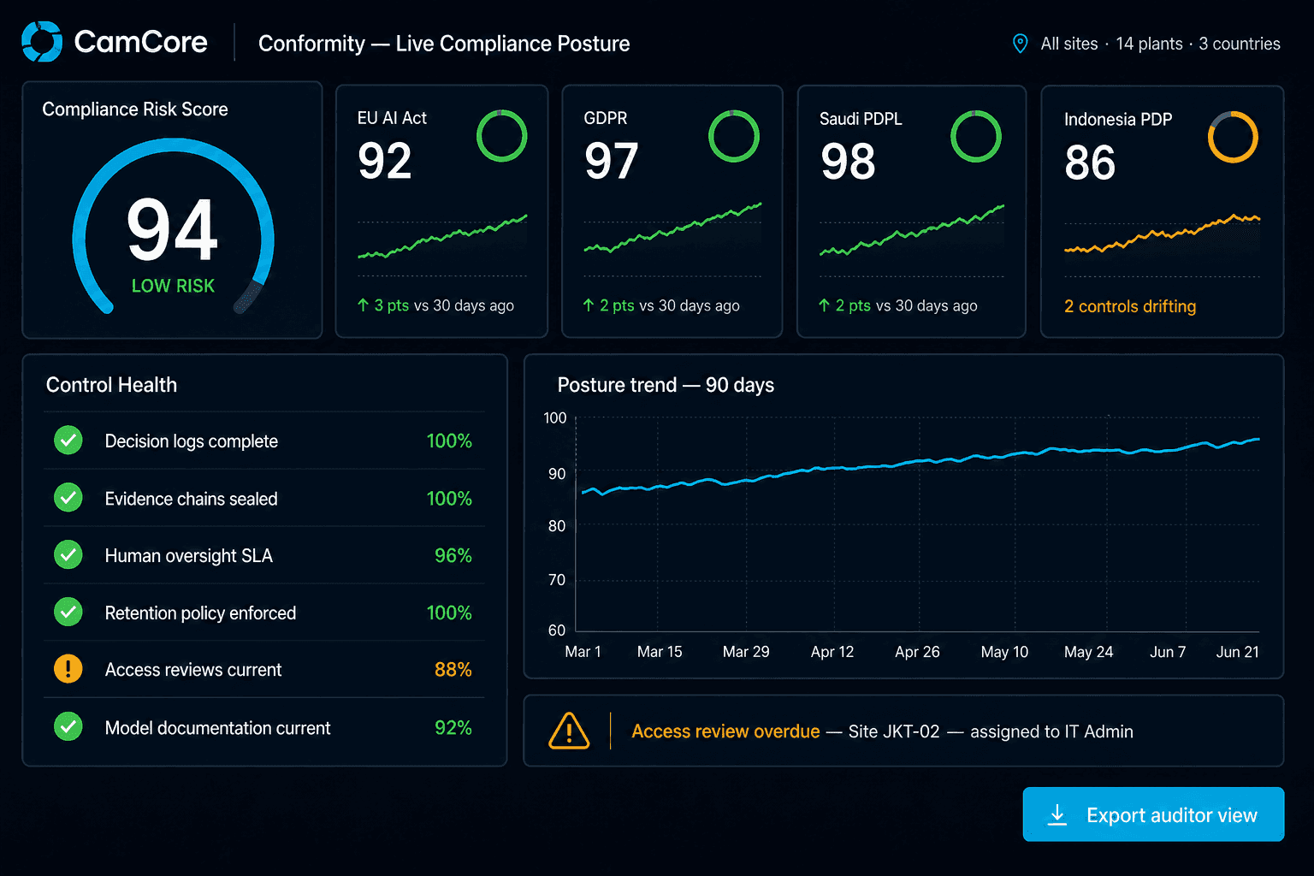The height and width of the screenshot is (876, 1314).
Task: Click the 2 controls drifting link
Action: [1130, 306]
